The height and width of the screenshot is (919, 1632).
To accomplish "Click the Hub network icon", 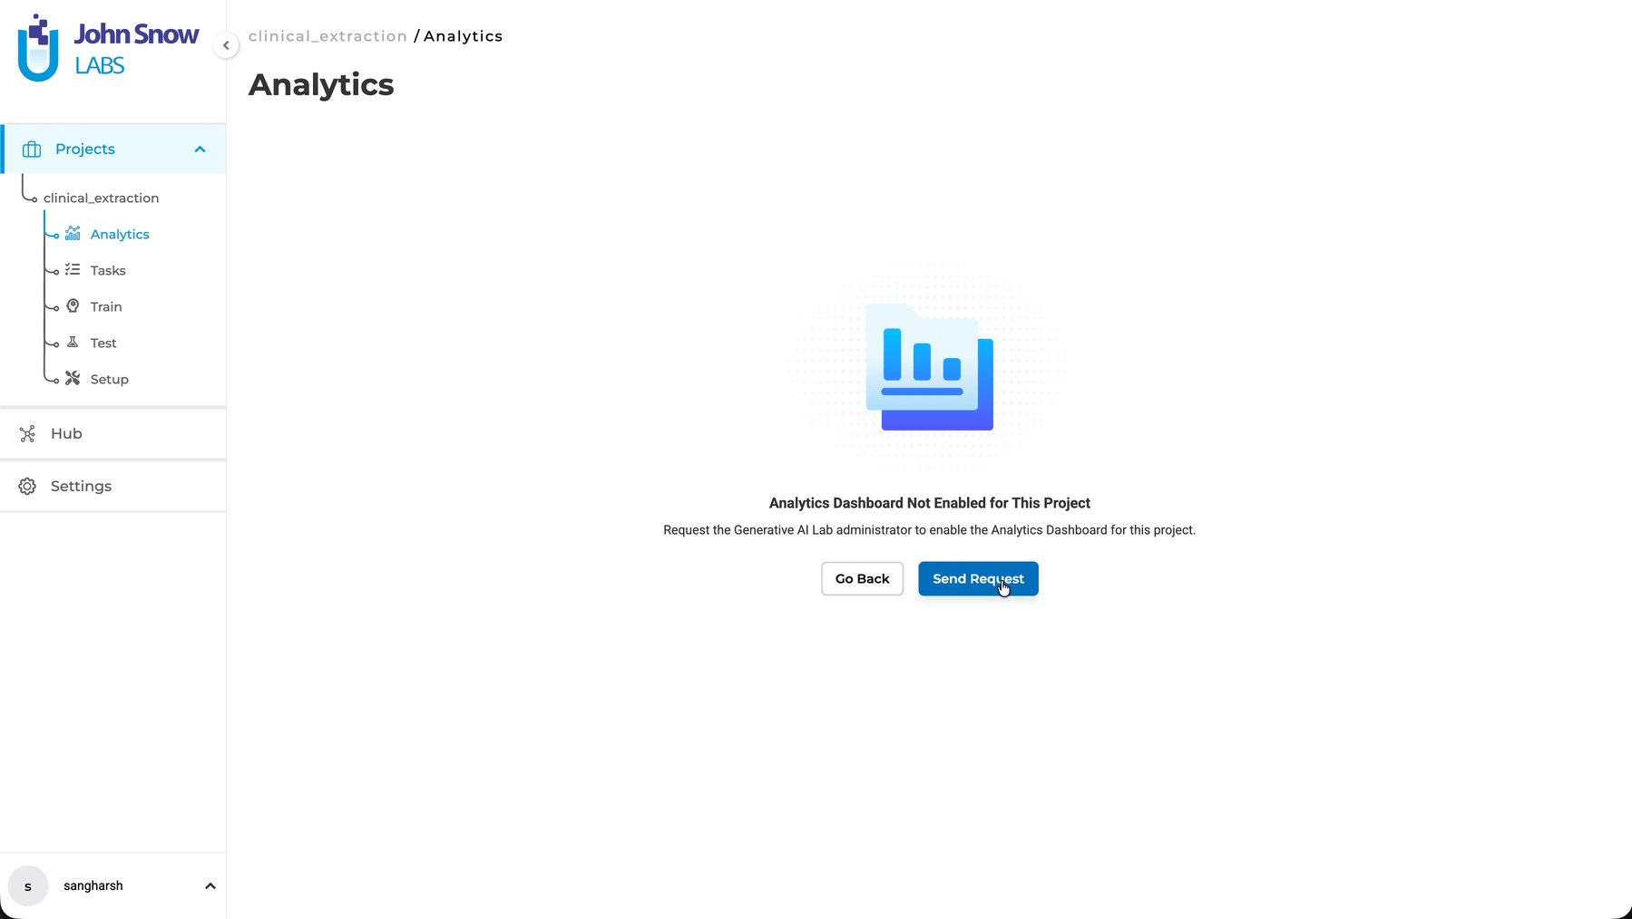I will click(x=27, y=434).
